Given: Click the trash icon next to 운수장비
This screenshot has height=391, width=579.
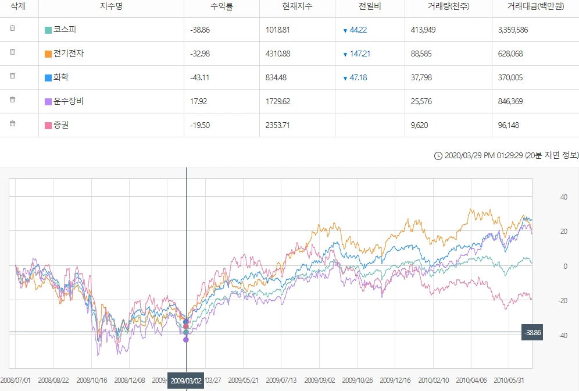Looking at the screenshot, I should click(x=13, y=99).
